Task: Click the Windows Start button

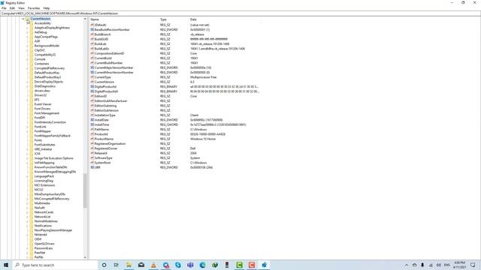Action: pyautogui.click(x=6, y=265)
